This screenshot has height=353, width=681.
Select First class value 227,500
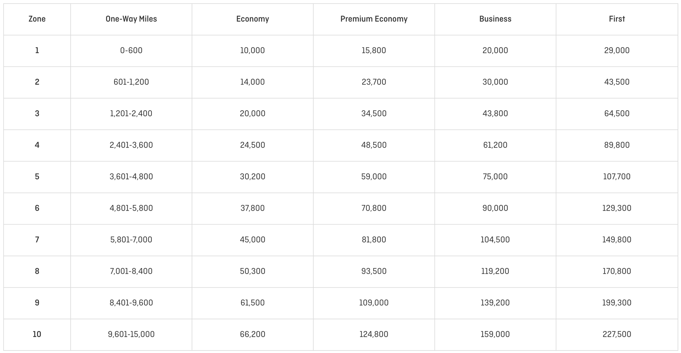click(x=617, y=334)
